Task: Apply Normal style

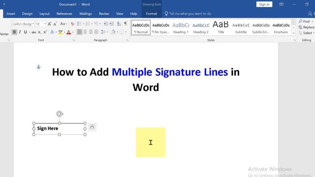Action: [141, 28]
